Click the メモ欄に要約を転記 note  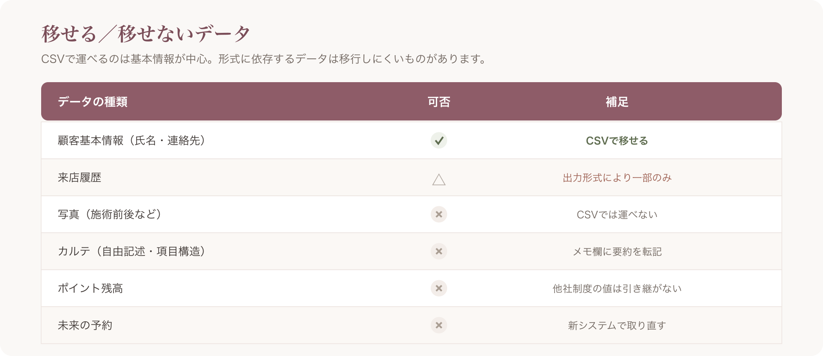click(617, 251)
